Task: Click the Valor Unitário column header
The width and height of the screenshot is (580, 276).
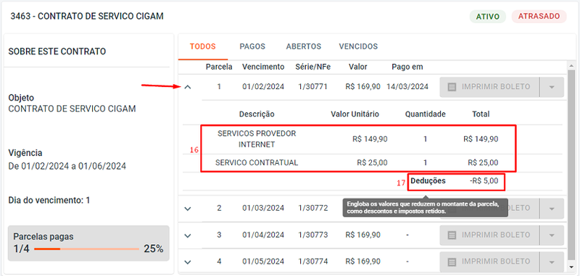Action: [x=355, y=114]
